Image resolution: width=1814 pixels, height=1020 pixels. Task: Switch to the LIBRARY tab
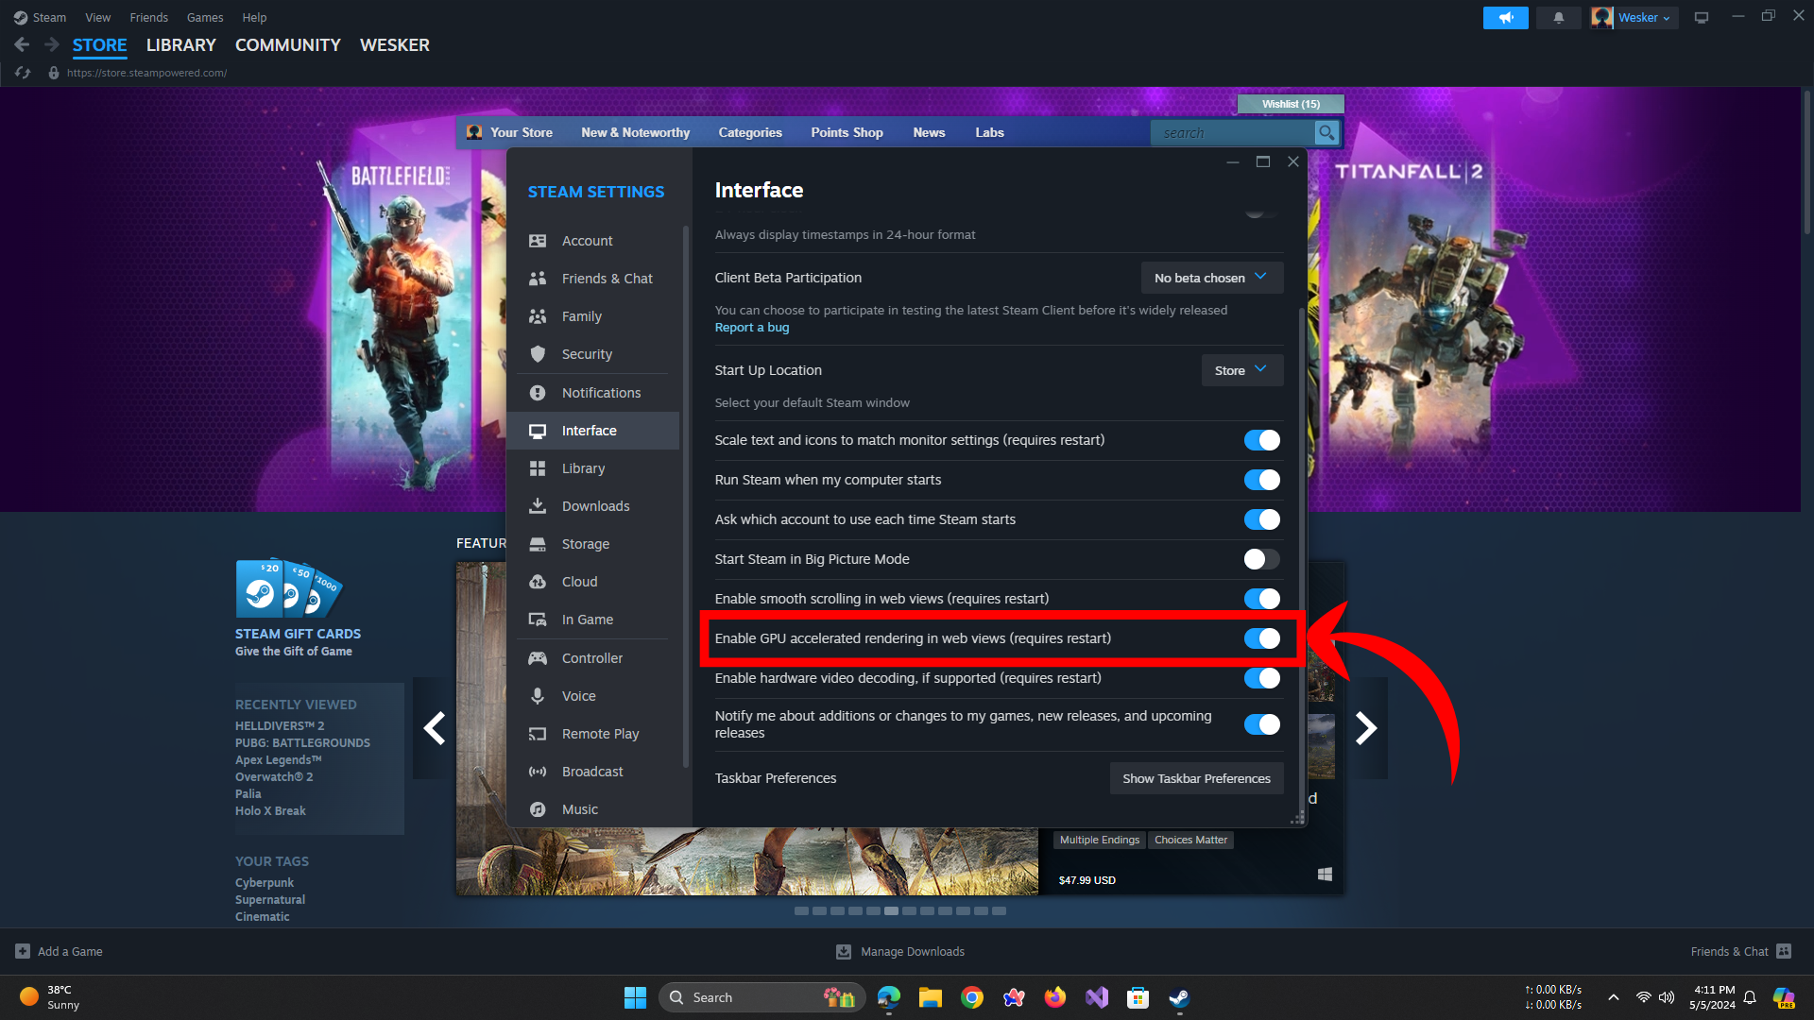click(x=180, y=45)
